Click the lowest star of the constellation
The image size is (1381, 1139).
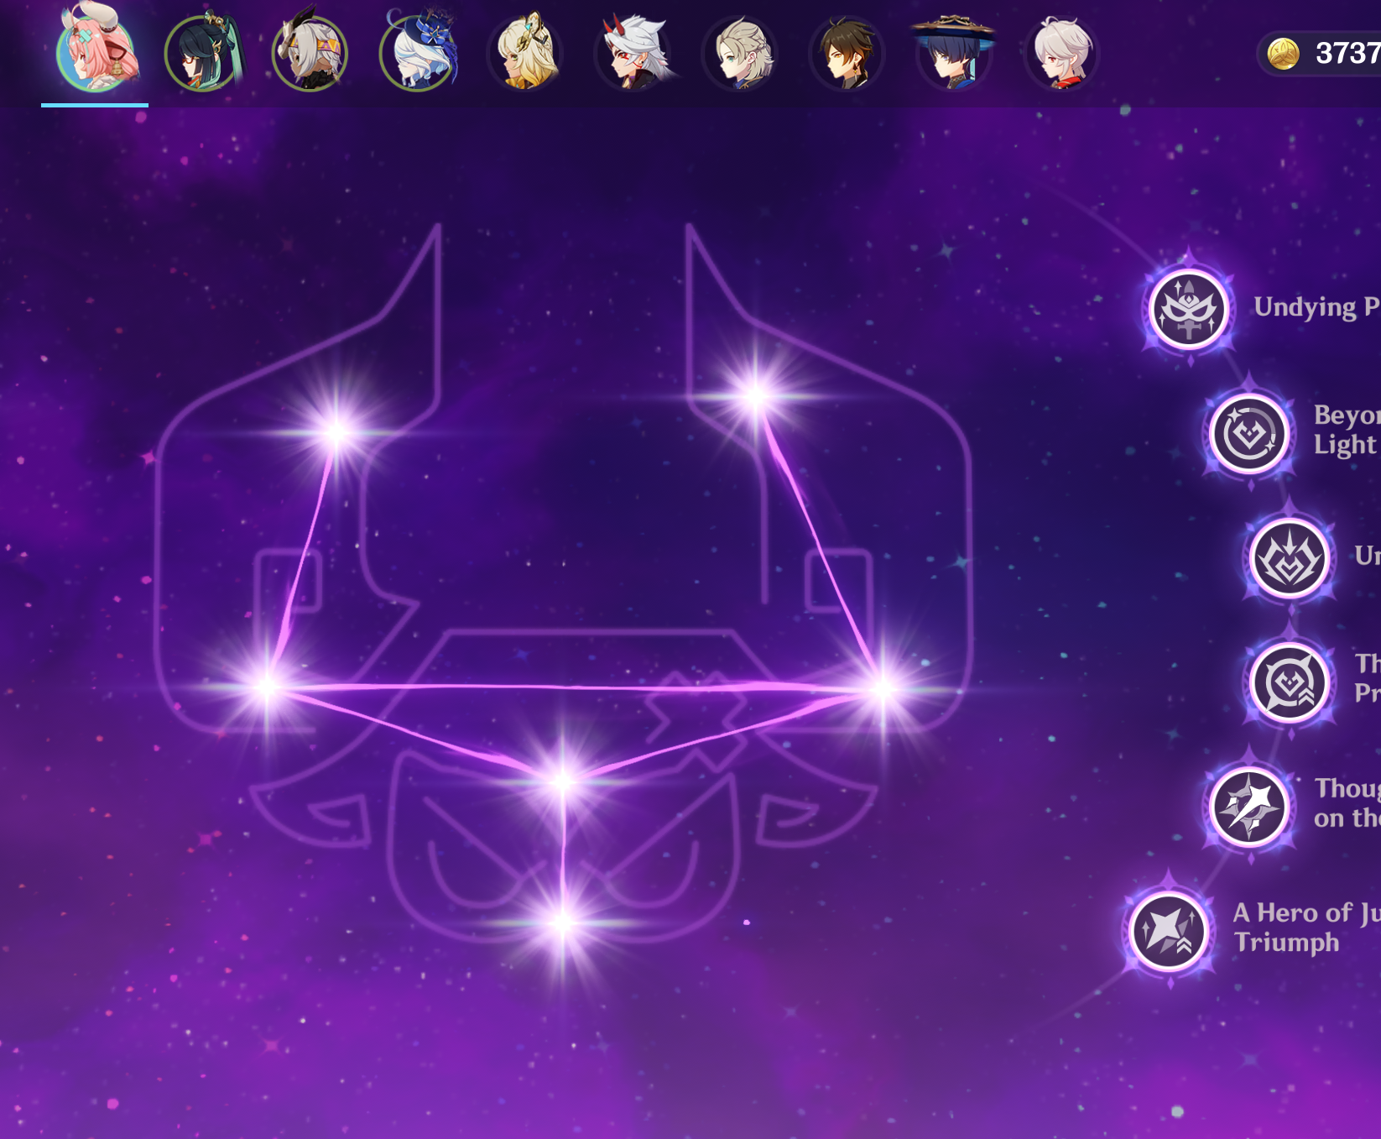563,922
